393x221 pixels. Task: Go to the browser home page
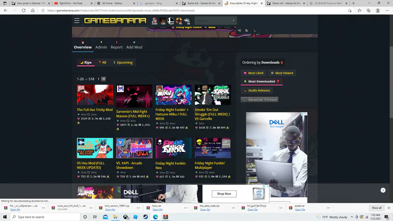click(x=33, y=10)
